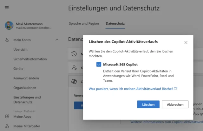Click the maxi.mustermann@malter... email text
This screenshot has width=203, height=131.
(34, 28)
